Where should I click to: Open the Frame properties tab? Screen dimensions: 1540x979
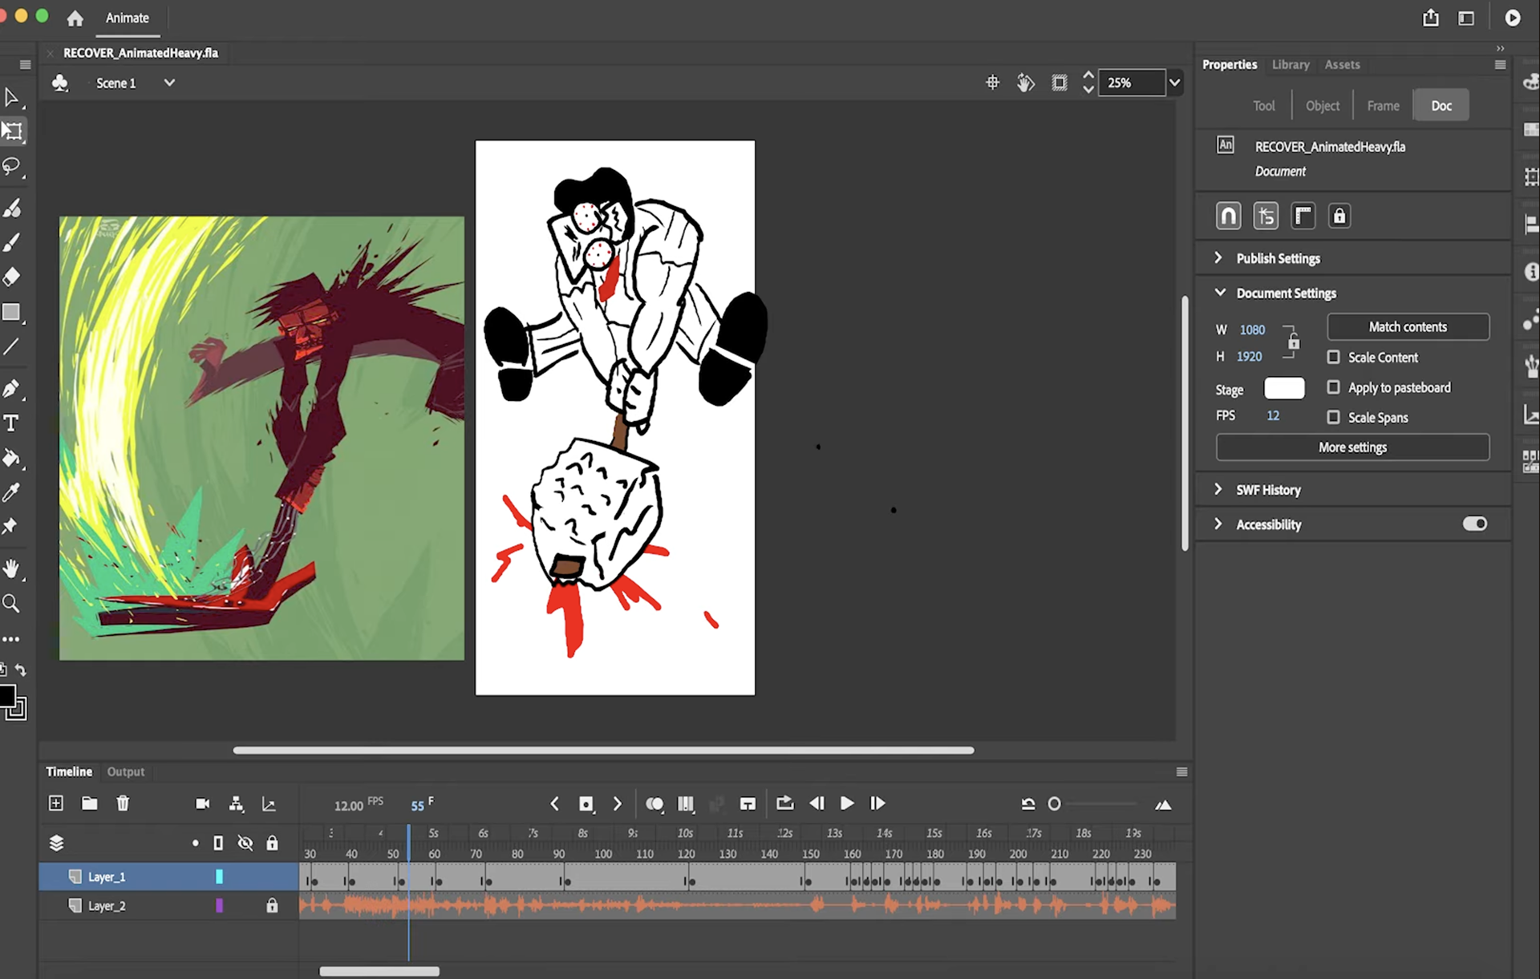pyautogui.click(x=1383, y=106)
